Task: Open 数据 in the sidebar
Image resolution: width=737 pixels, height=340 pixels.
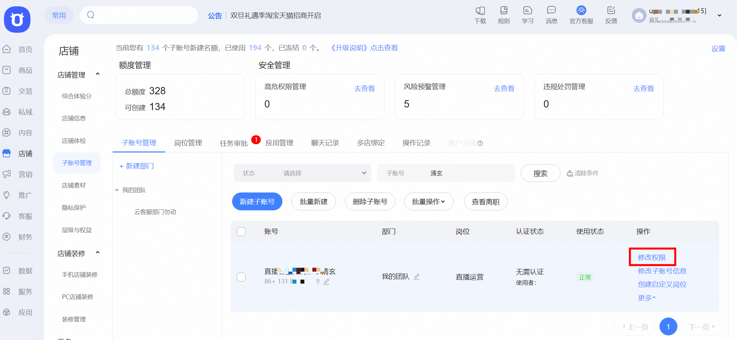Action: pyautogui.click(x=17, y=271)
